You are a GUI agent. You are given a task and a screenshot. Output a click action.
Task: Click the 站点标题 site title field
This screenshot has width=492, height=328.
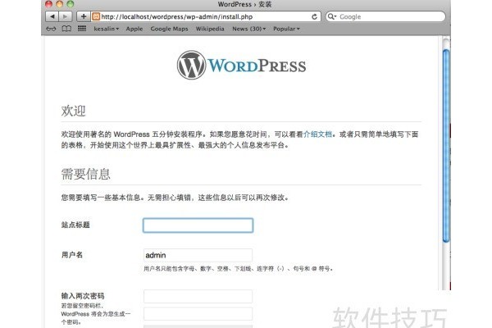(198, 225)
